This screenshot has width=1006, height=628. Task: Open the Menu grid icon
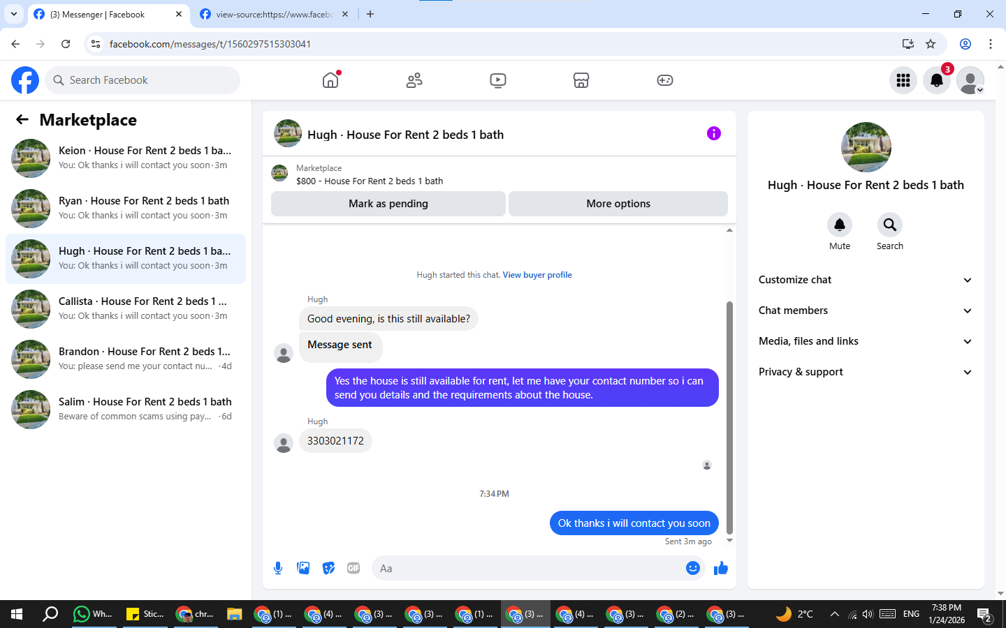point(903,80)
